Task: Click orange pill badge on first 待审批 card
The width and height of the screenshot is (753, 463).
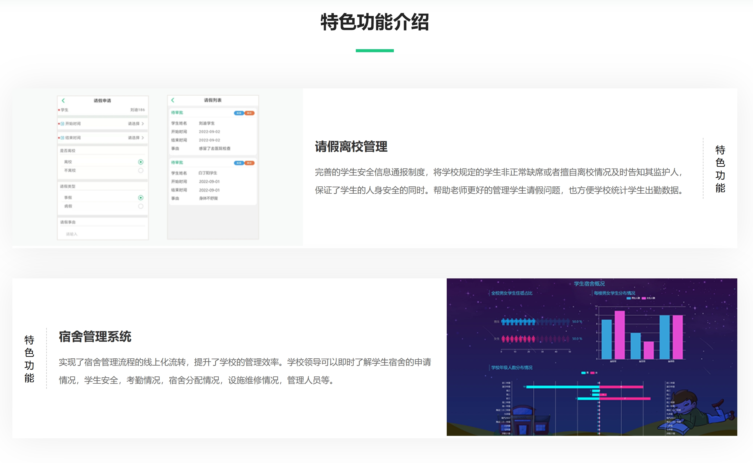Action: 249,113
